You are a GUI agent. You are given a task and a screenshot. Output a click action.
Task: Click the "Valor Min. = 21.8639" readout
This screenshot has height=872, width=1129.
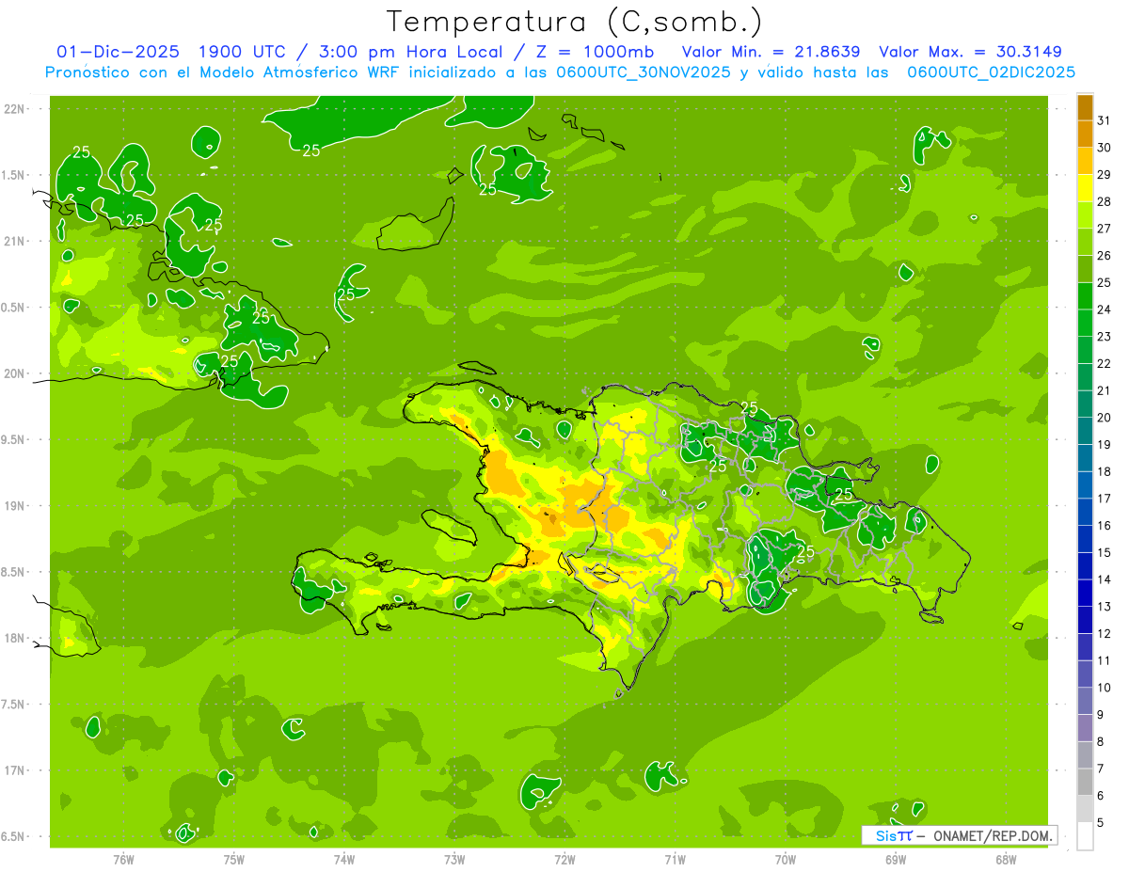[771, 52]
